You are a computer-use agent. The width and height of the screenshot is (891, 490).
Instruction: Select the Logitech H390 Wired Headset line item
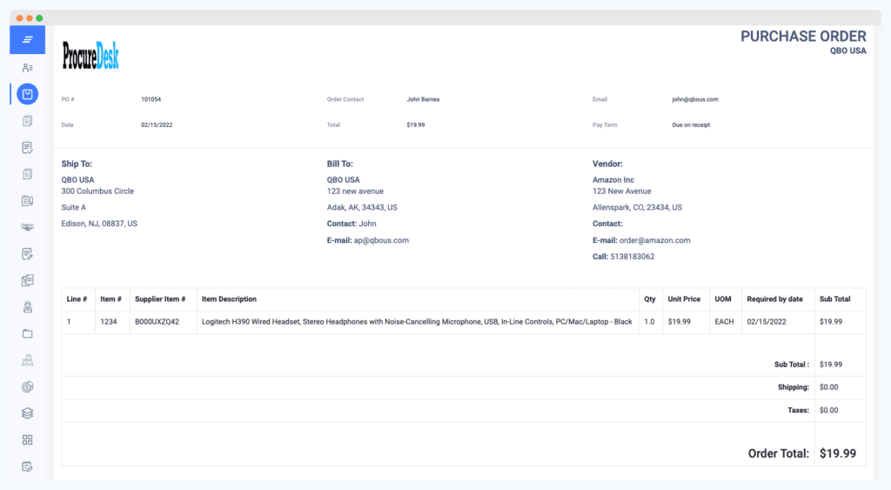coord(417,322)
